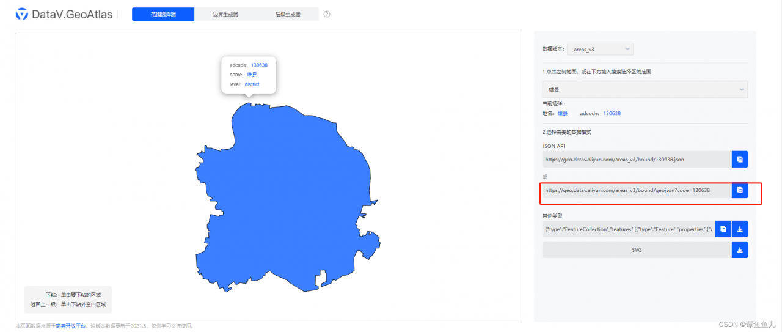782x332 pixels.
Task: Click 地名 雄县 value under 当前选择
Action: point(561,113)
